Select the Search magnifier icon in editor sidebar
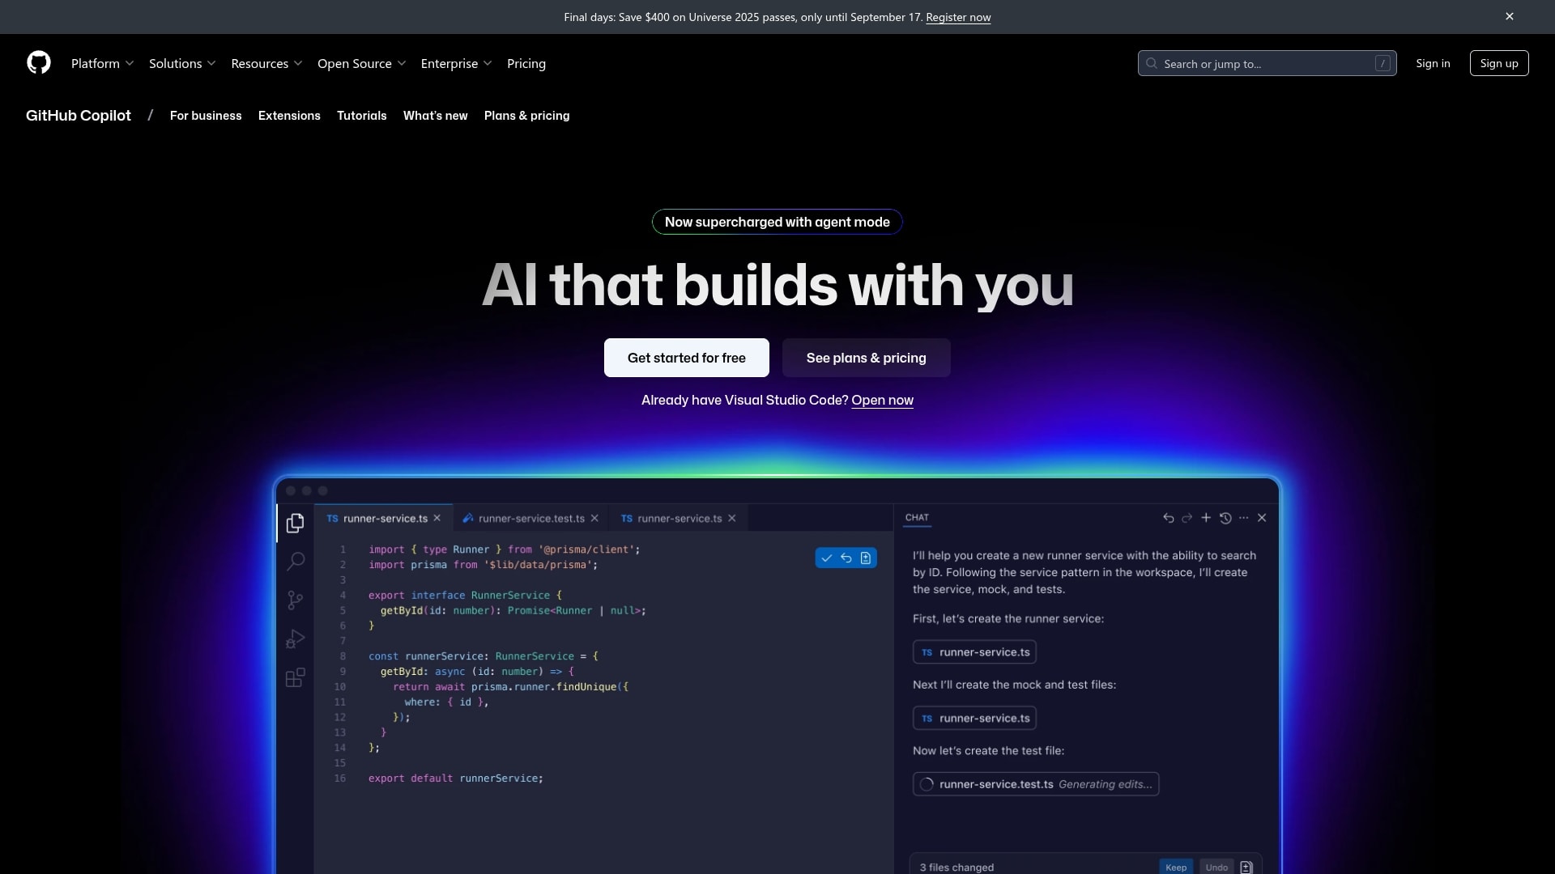Screen dimensions: 1555x874 click(x=296, y=561)
